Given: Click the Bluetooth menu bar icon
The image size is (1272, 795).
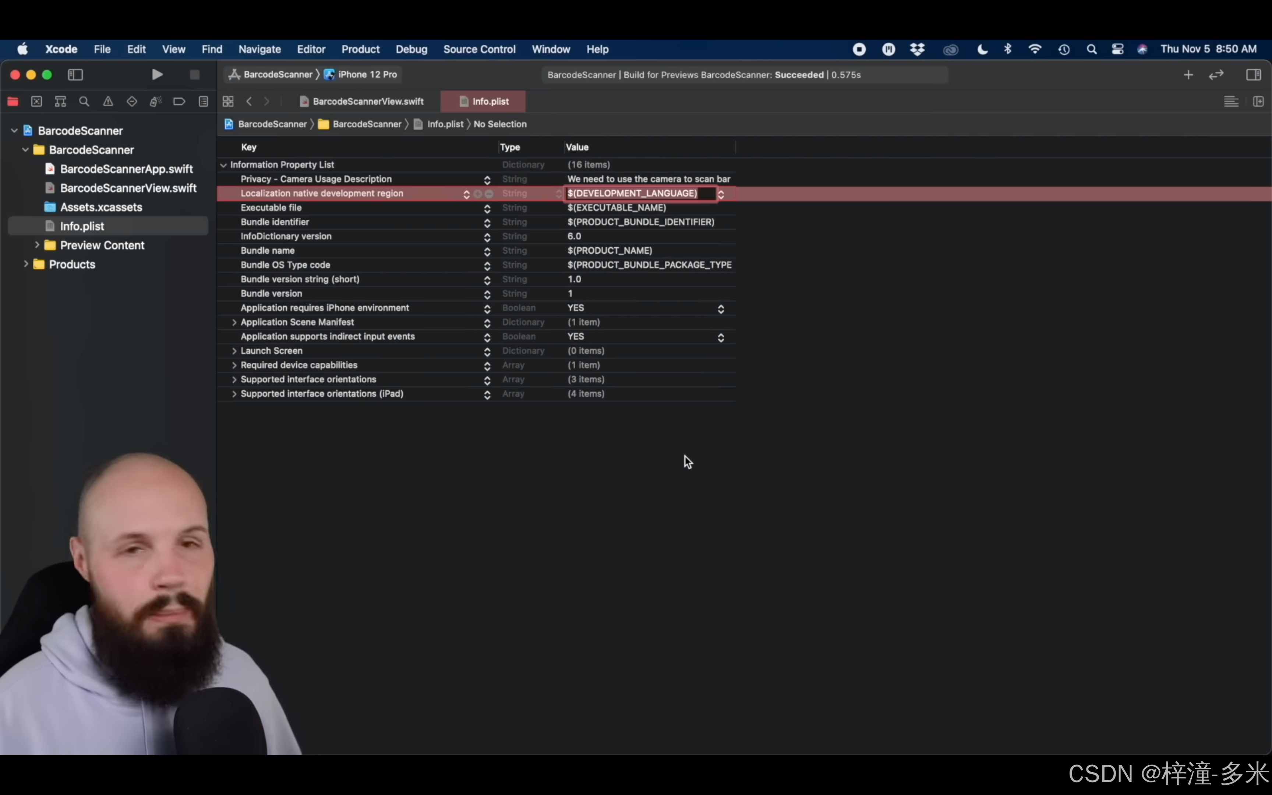Looking at the screenshot, I should point(1008,49).
